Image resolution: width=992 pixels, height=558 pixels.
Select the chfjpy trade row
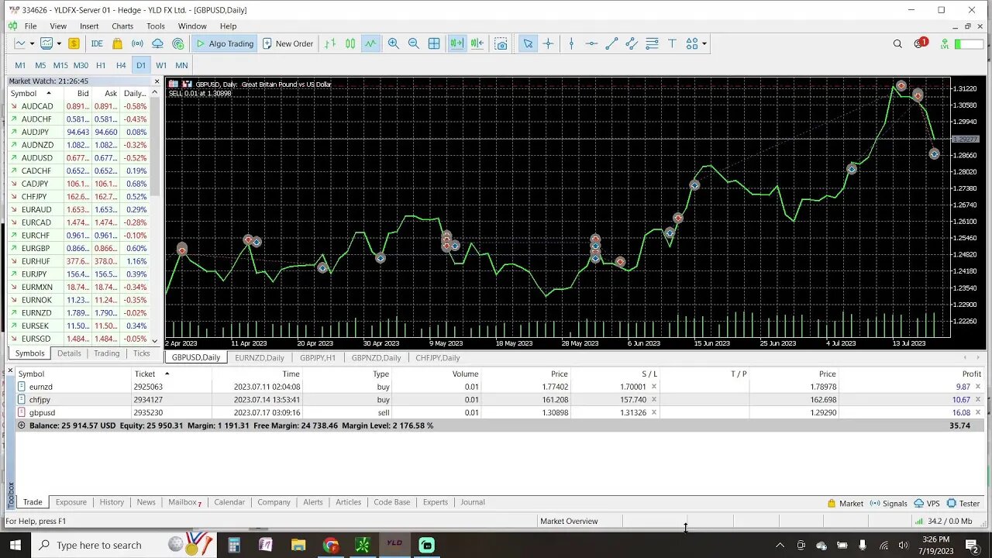click(x=499, y=400)
